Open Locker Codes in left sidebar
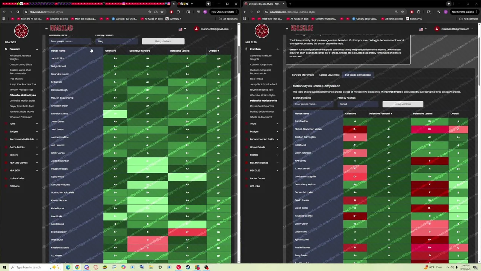Image resolution: width=481 pixels, height=271 pixels. (17, 178)
